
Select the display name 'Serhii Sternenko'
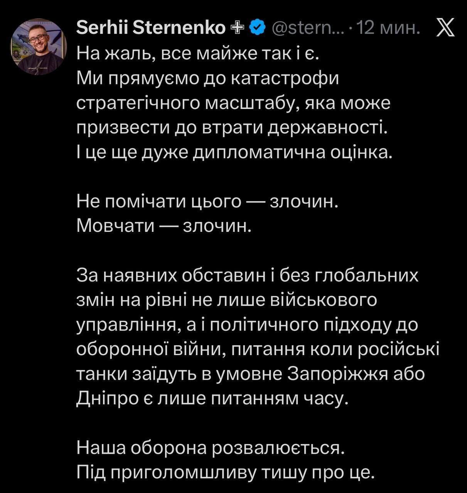tap(150, 27)
